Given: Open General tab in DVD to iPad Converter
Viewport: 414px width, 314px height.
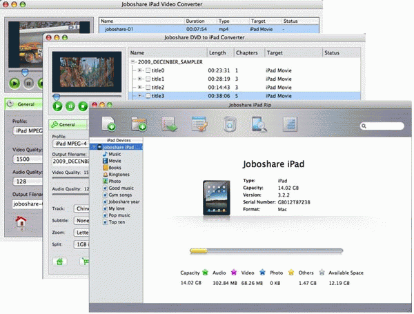Looking at the screenshot, I should point(68,124).
